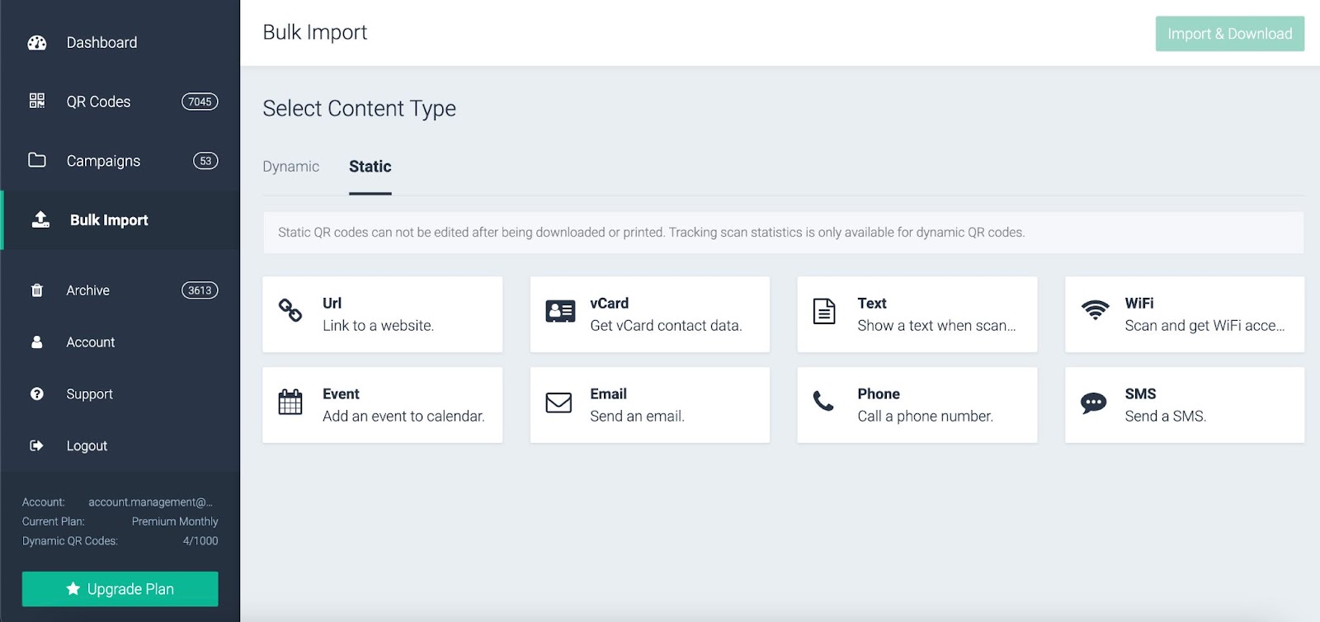Click the Url chain link icon

(x=290, y=310)
